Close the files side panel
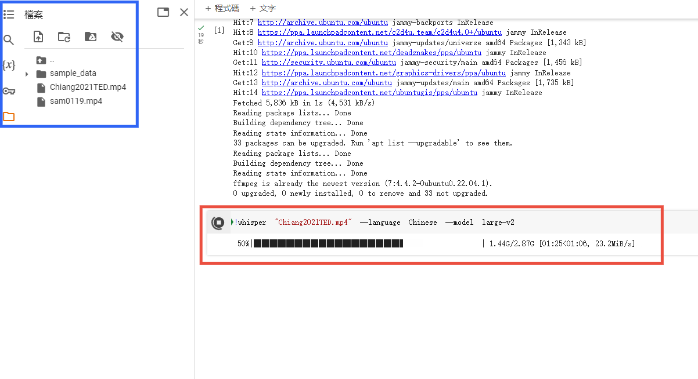 coord(184,12)
